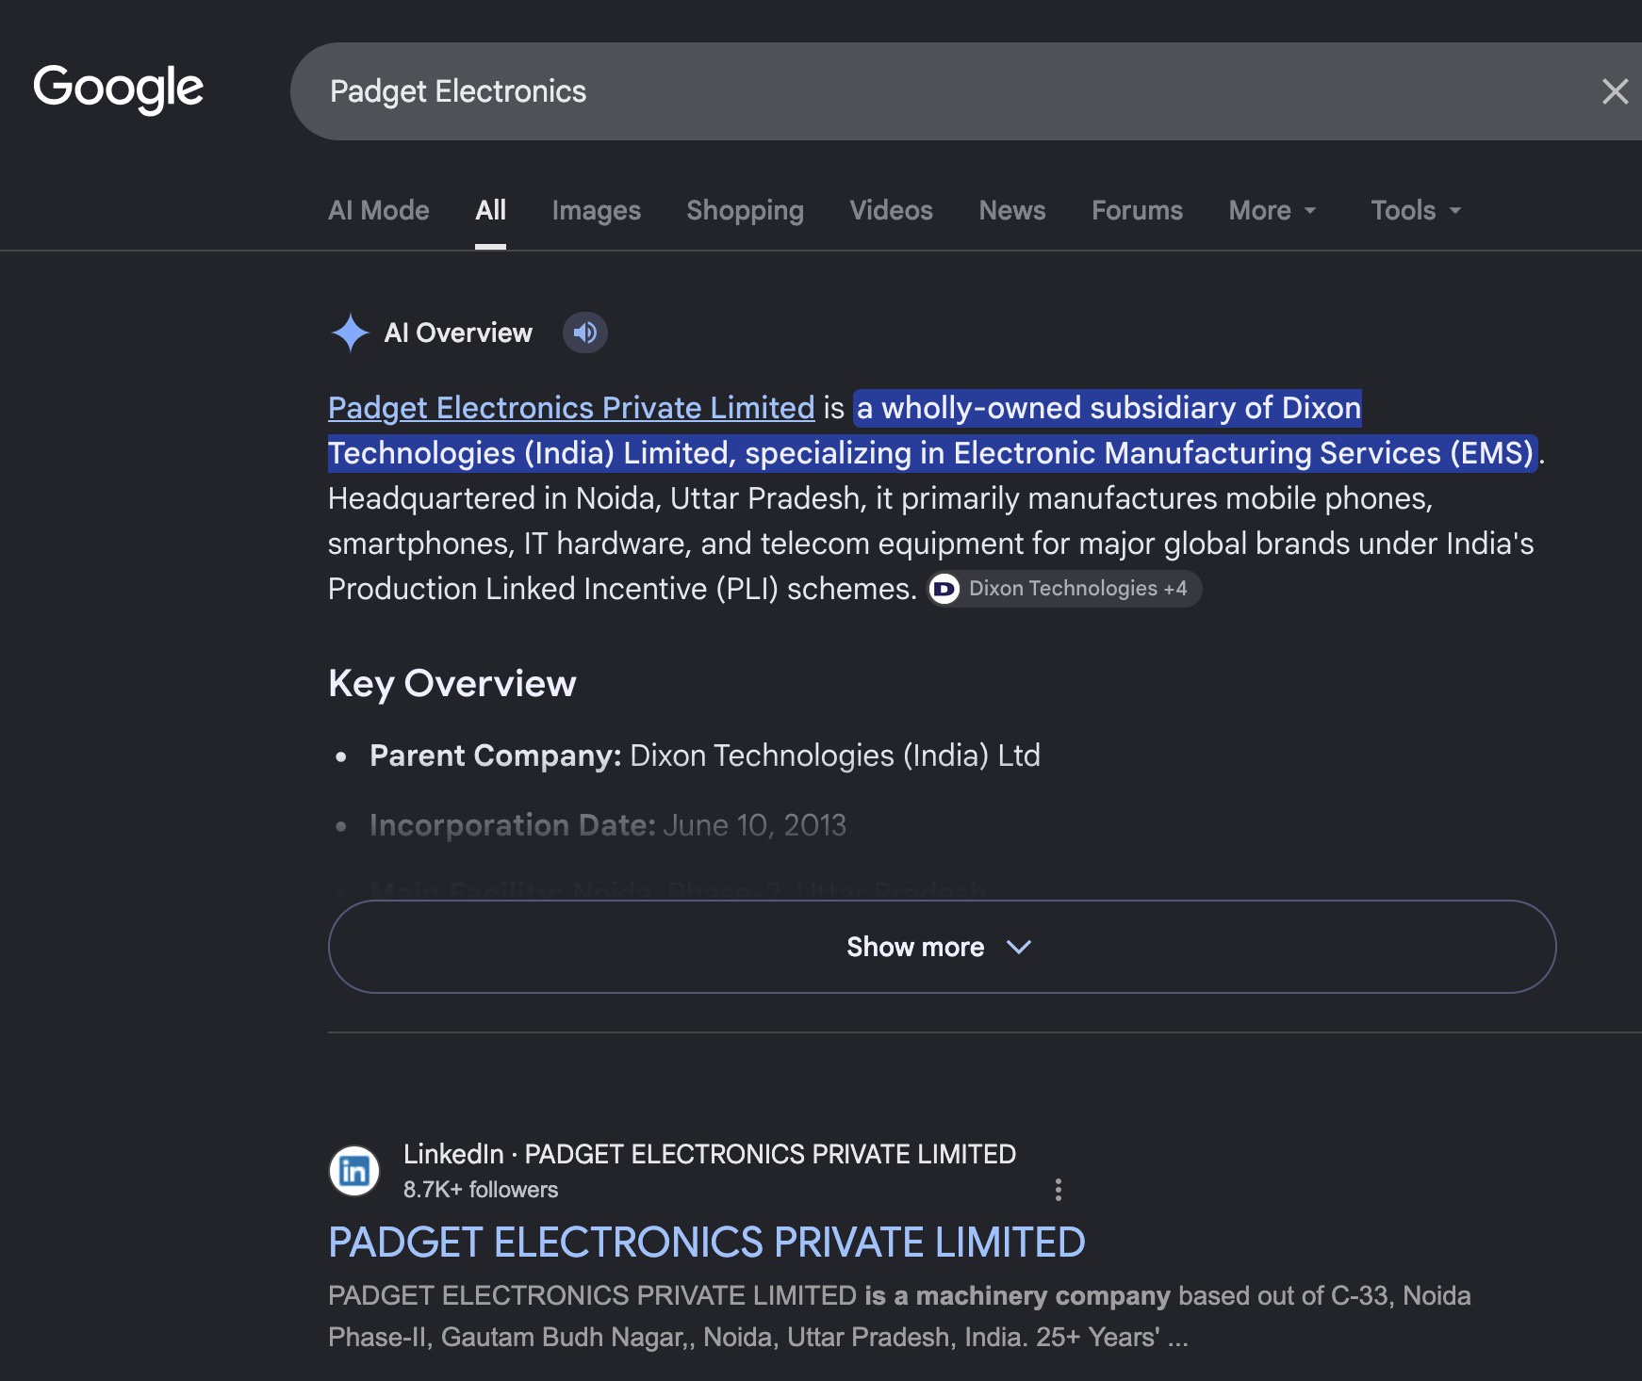Click the 'is a machinery company' snippet text
Screen dimensions: 1642x1381
point(1018,1296)
